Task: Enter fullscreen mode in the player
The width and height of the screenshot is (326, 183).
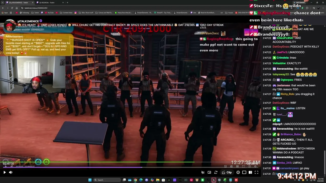Action: point(256,172)
